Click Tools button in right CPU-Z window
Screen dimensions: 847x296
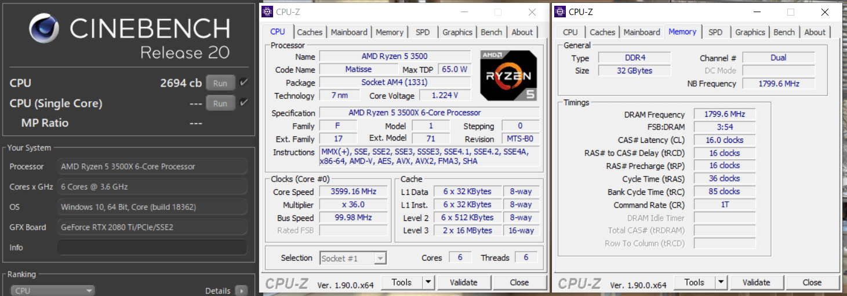pos(694,282)
